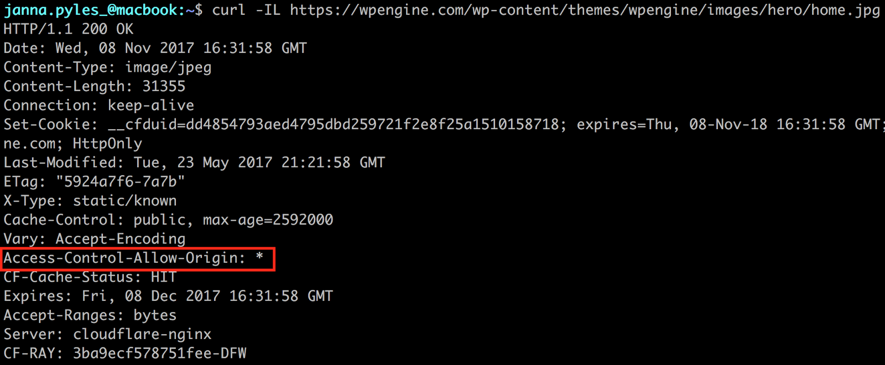Click the HTTP/1.1 200 OK status line
The height and width of the screenshot is (365, 885).
coord(69,29)
